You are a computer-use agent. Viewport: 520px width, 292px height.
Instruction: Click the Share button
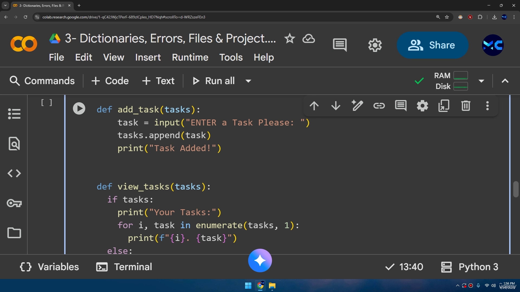(x=433, y=45)
